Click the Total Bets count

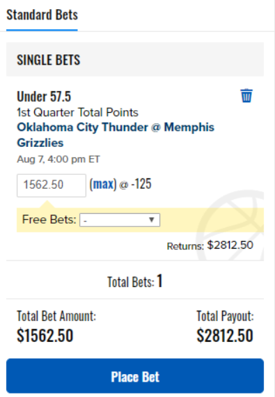coord(159,281)
